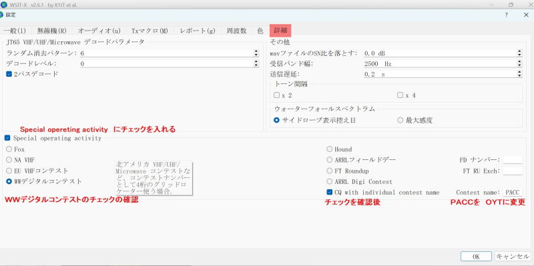Toggle the 2パスデコード checkbox
This screenshot has height=266, width=534.
click(x=9, y=74)
